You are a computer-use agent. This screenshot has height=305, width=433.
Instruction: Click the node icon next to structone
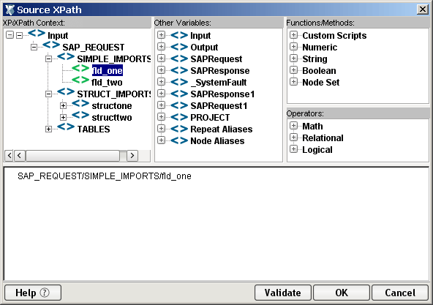point(80,103)
